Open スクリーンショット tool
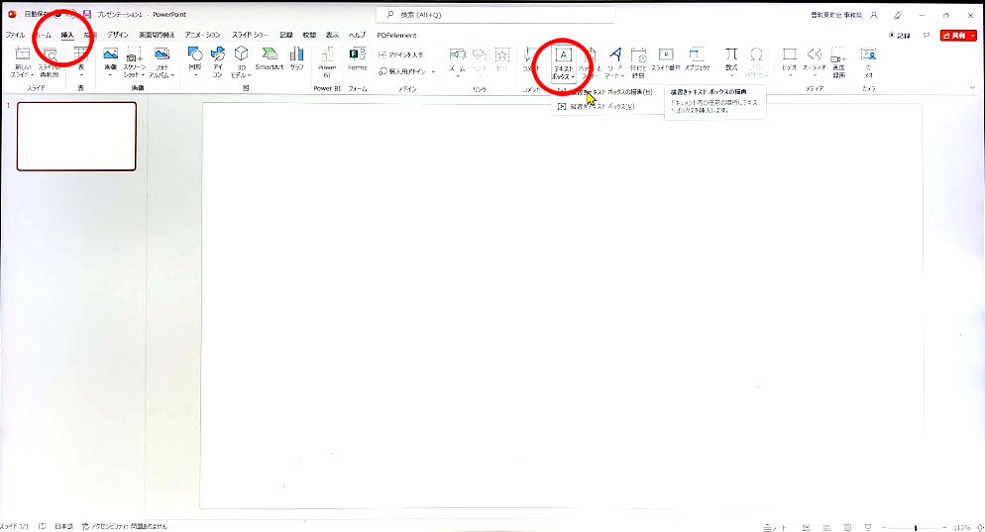 [135, 62]
